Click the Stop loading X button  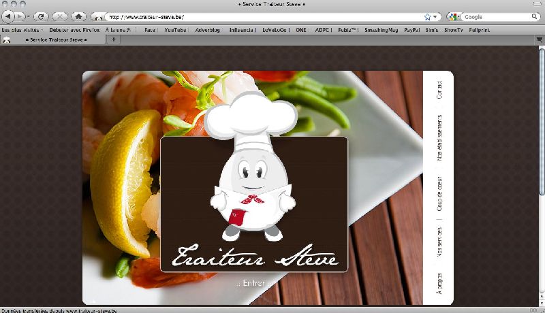coord(60,16)
